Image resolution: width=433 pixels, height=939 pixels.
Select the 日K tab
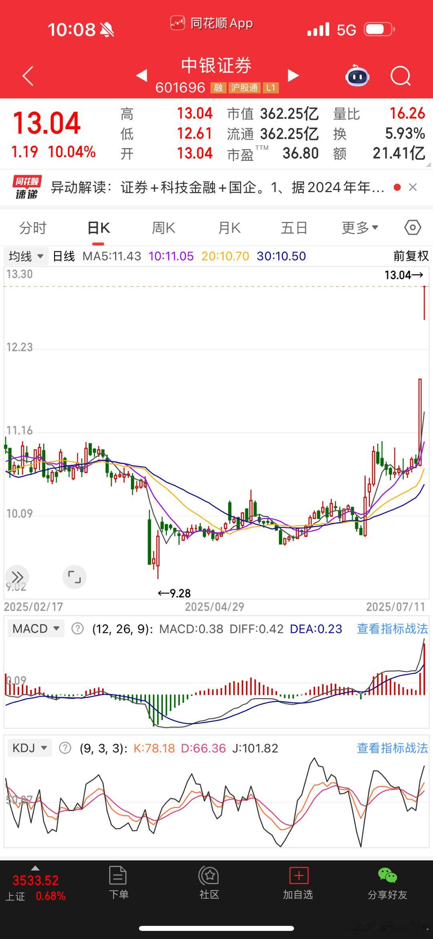pos(99,228)
